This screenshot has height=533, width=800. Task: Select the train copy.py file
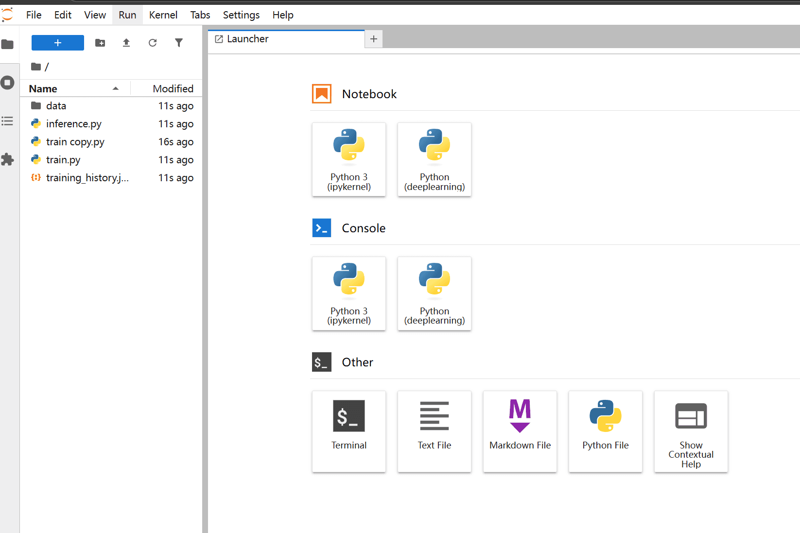click(x=75, y=142)
